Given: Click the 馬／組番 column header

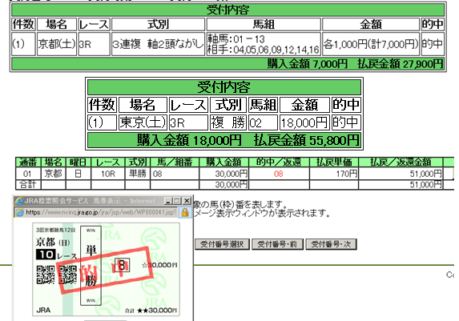Looking at the screenshot, I should click(x=175, y=163).
